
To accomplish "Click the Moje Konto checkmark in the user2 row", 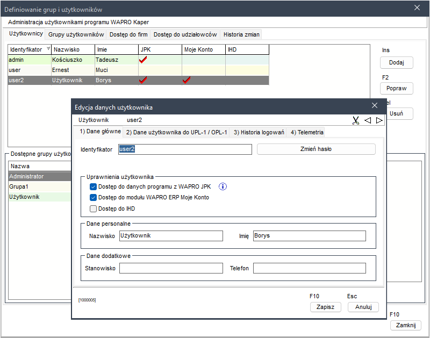I will [187, 80].
